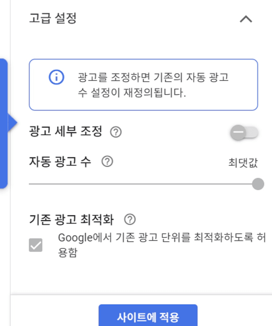Enable the 광고 세부 조정 toggle switch
The width and height of the screenshot is (272, 326).
point(244,133)
